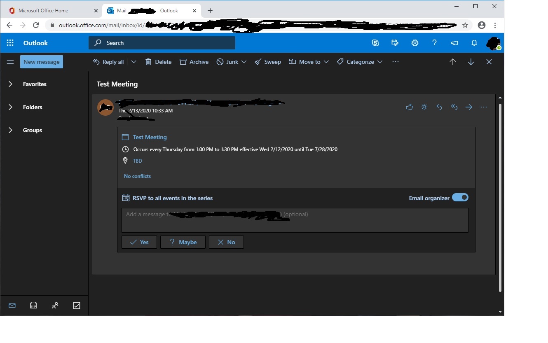Screen dimensions: 548x343
Task: Open the Test Meeting link in invite
Action: point(150,137)
